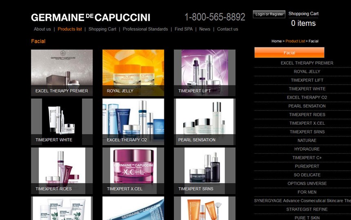
Task: Open the About us page
Action: coord(42,29)
